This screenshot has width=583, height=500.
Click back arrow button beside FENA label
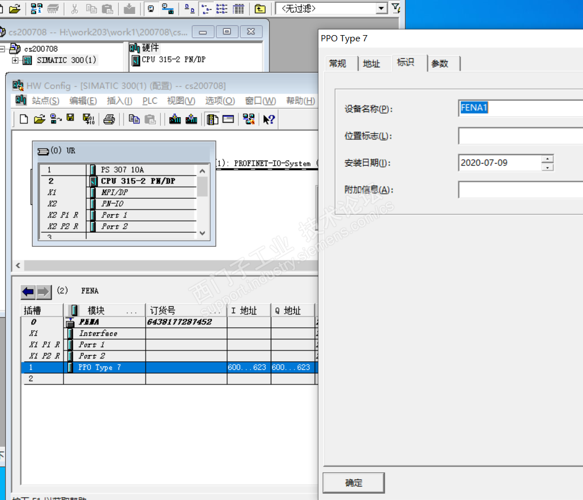28,292
